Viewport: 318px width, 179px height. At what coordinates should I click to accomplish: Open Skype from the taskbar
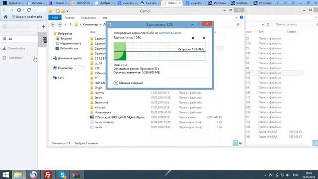[x=63, y=175]
